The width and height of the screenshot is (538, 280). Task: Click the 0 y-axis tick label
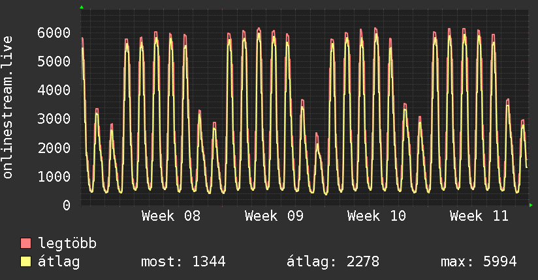(x=67, y=205)
